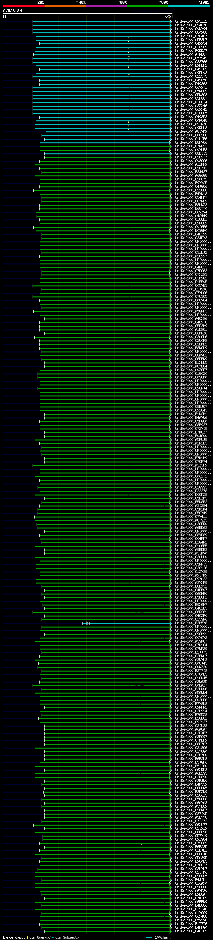The width and height of the screenshot is (213, 940).
Task: Select hit label UniRef100_A2ZX46
Action: tap(191, 106)
